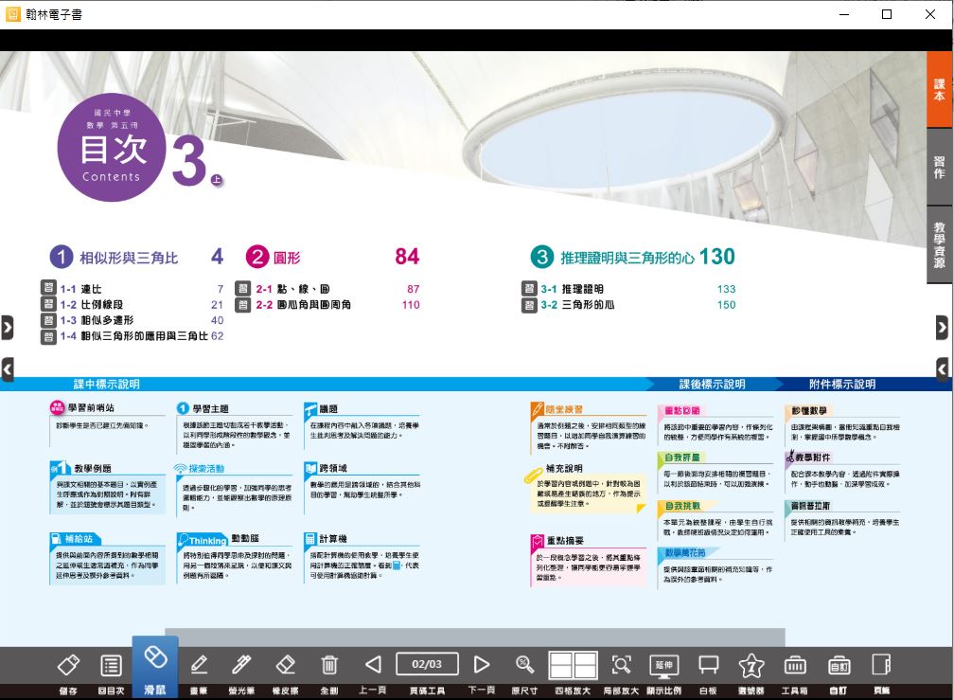This screenshot has width=954, height=700.
Task: Open the 顯示比例 display ratio icon
Action: (x=663, y=665)
